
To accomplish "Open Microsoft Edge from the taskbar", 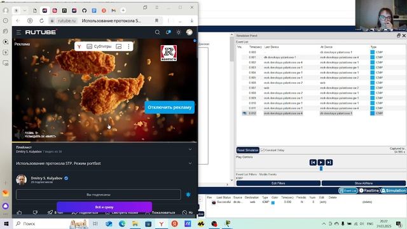I will click(x=121, y=223).
